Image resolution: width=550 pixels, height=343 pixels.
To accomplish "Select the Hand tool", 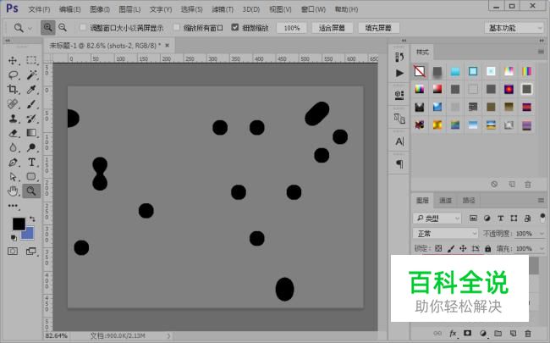I will 13,191.
